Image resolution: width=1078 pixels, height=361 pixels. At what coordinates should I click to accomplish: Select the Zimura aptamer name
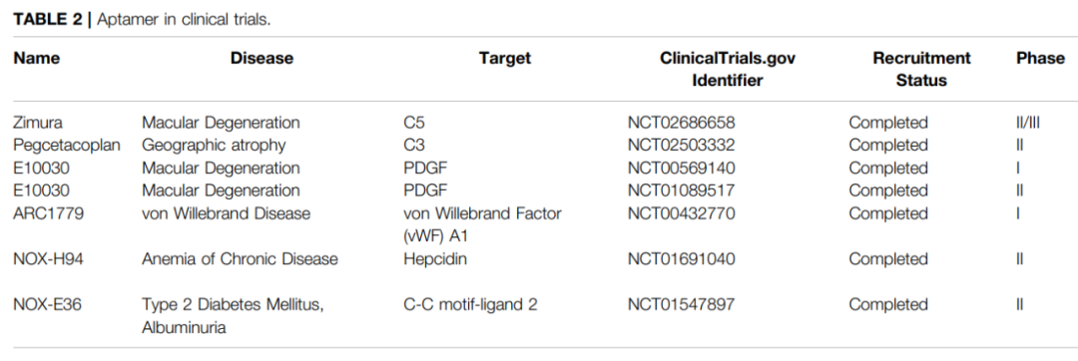click(x=37, y=123)
